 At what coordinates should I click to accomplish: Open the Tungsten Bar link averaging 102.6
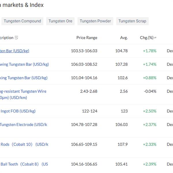(24, 78)
